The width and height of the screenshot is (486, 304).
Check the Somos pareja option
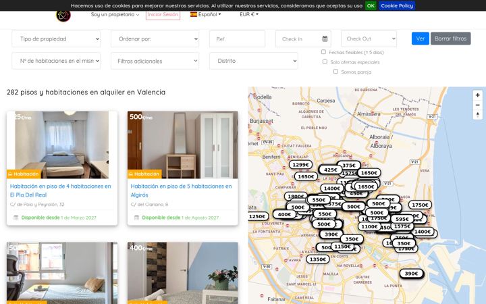coord(335,72)
